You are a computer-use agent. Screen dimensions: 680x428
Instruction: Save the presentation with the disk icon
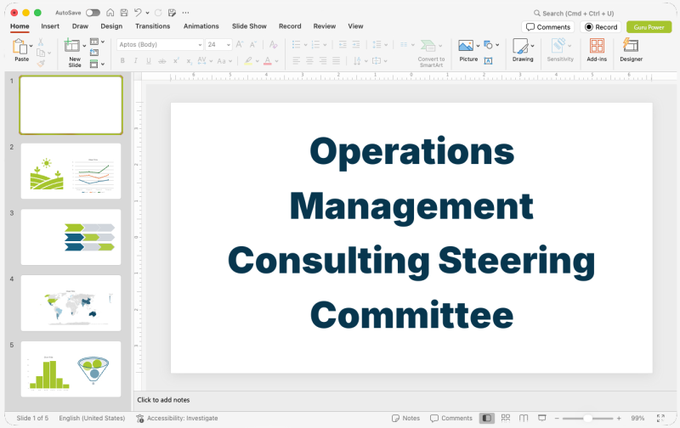click(124, 13)
